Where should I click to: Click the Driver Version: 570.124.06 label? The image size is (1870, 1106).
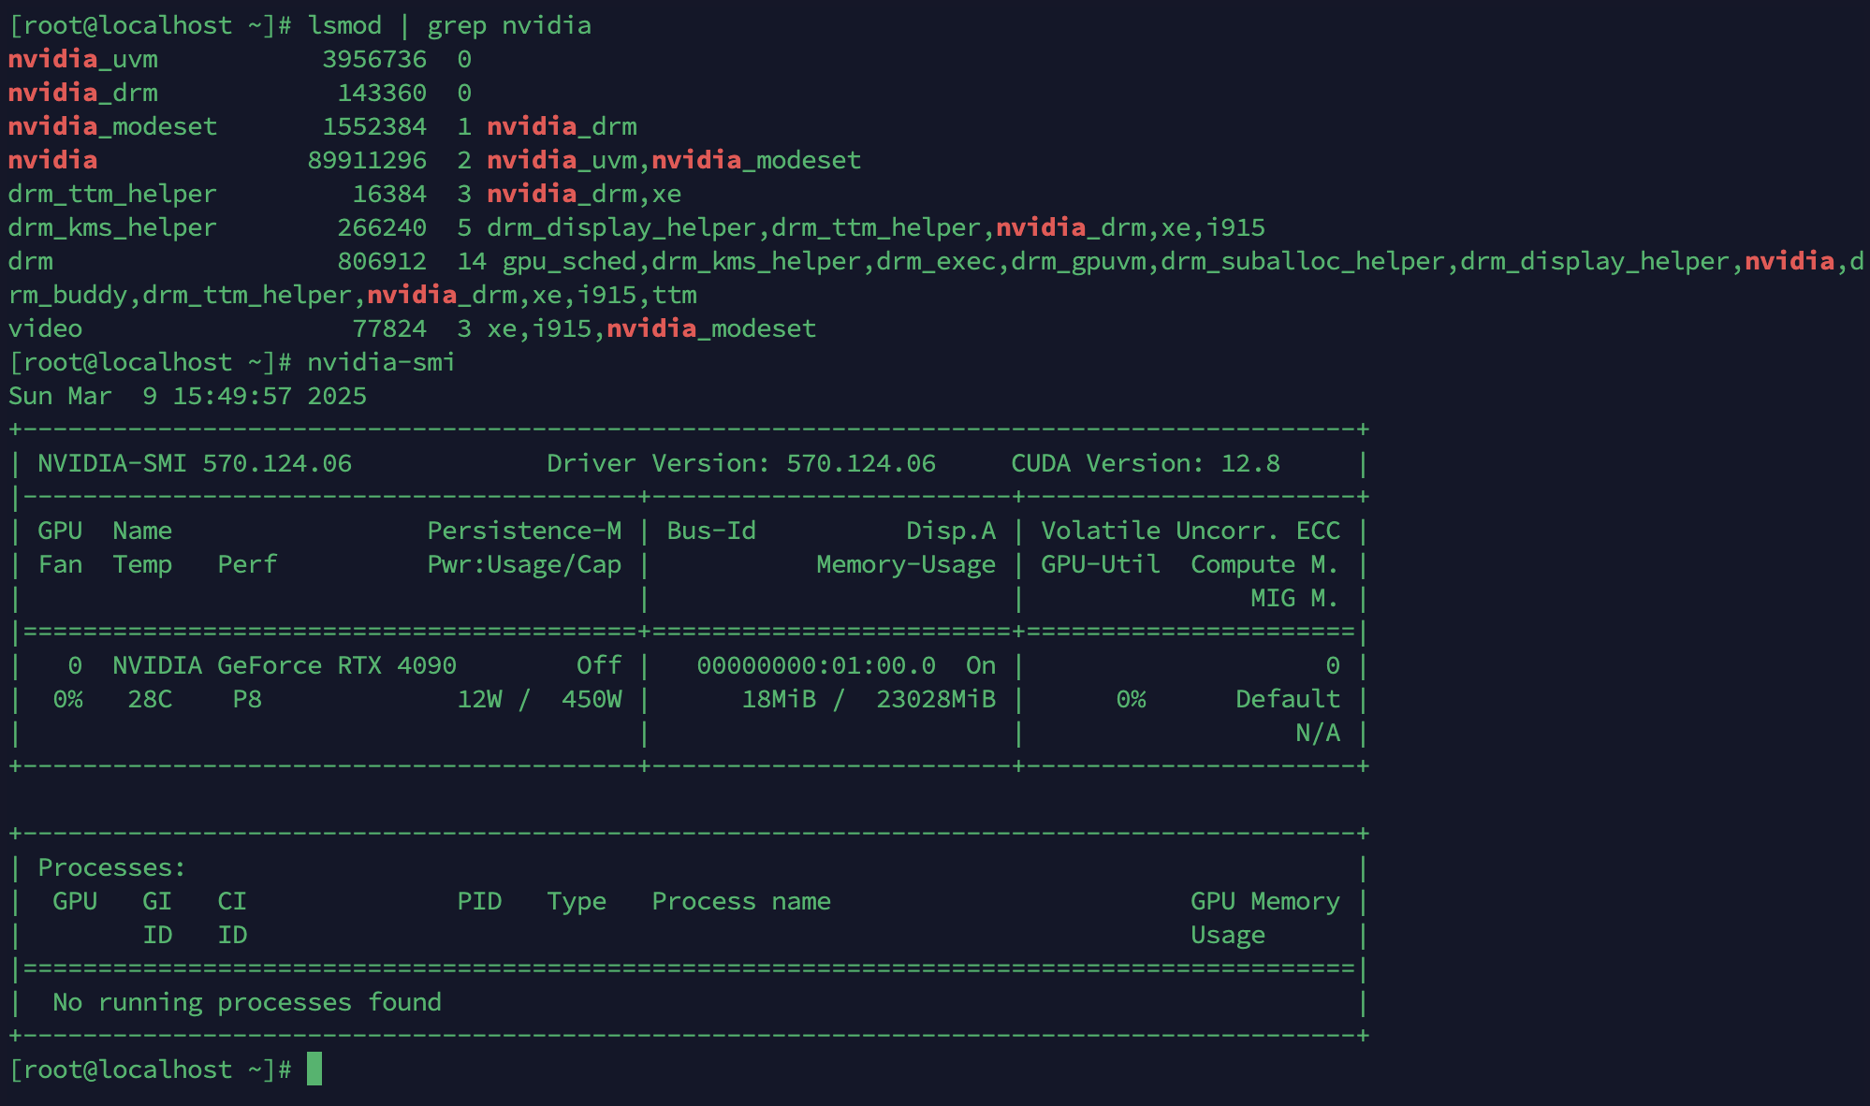741,463
